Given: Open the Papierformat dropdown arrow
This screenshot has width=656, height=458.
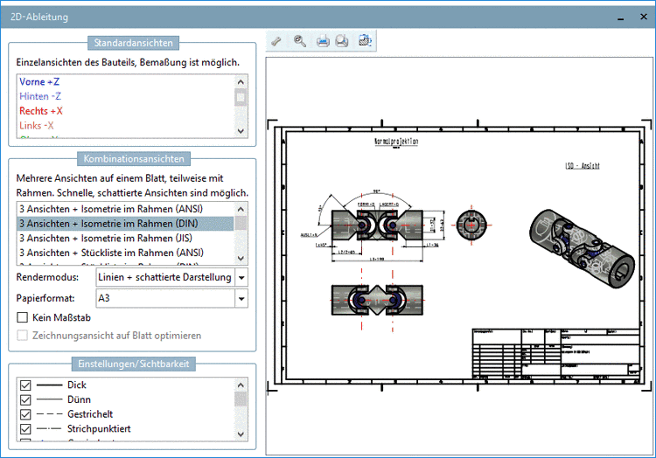Looking at the screenshot, I should (241, 298).
